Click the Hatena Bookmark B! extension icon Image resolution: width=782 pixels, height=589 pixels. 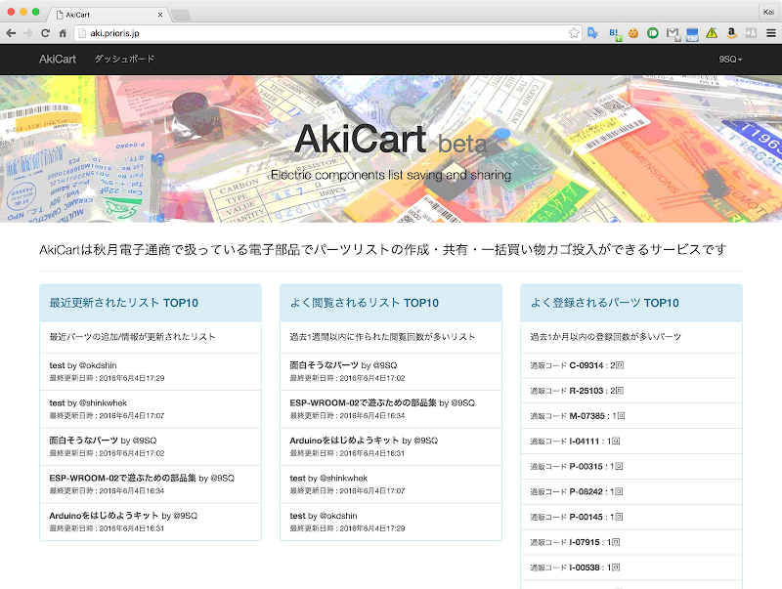coord(615,33)
